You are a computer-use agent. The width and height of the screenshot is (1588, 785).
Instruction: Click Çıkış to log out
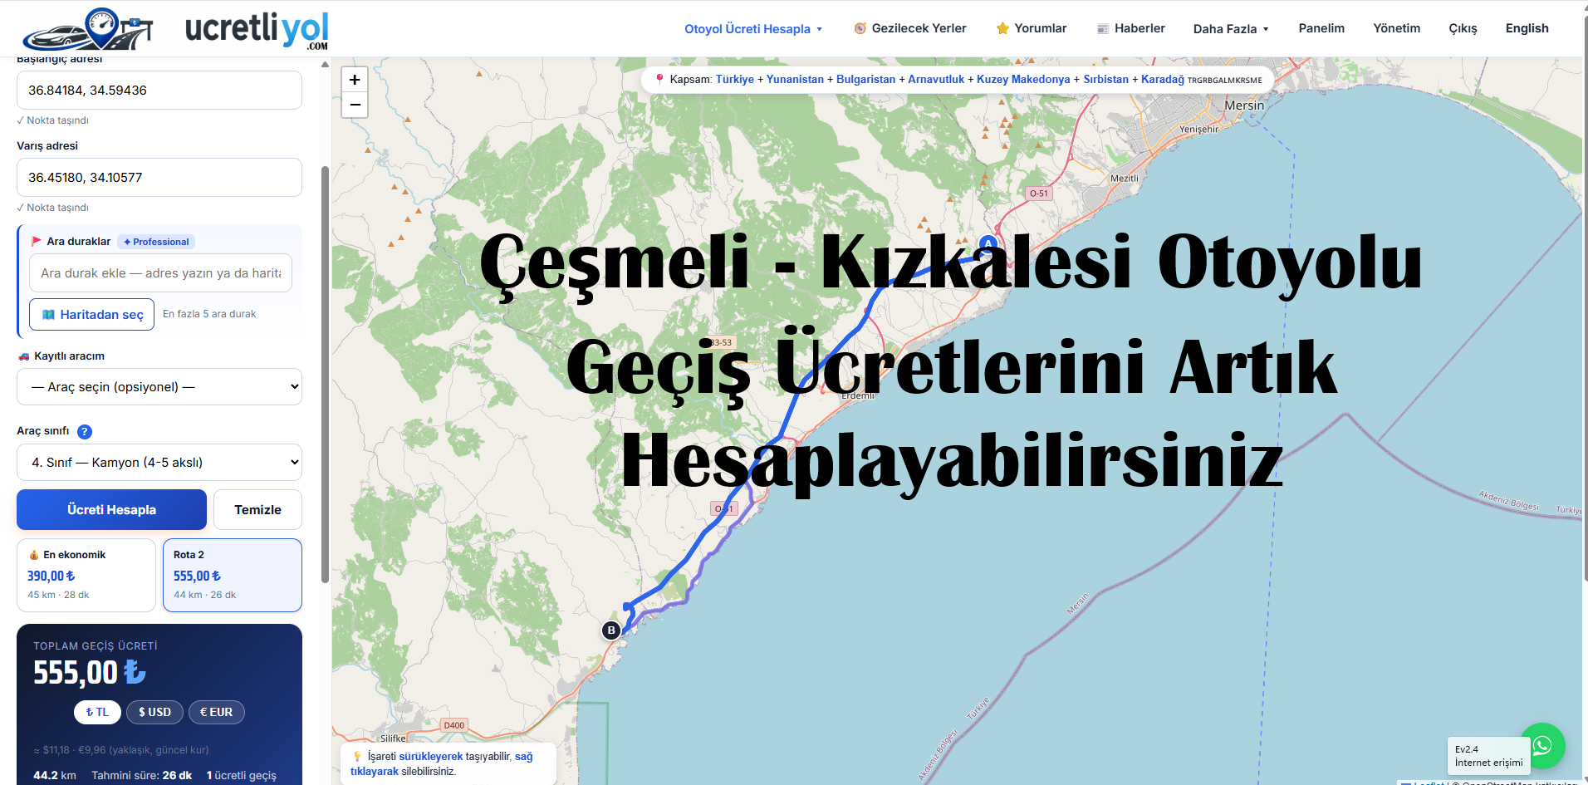click(1463, 28)
